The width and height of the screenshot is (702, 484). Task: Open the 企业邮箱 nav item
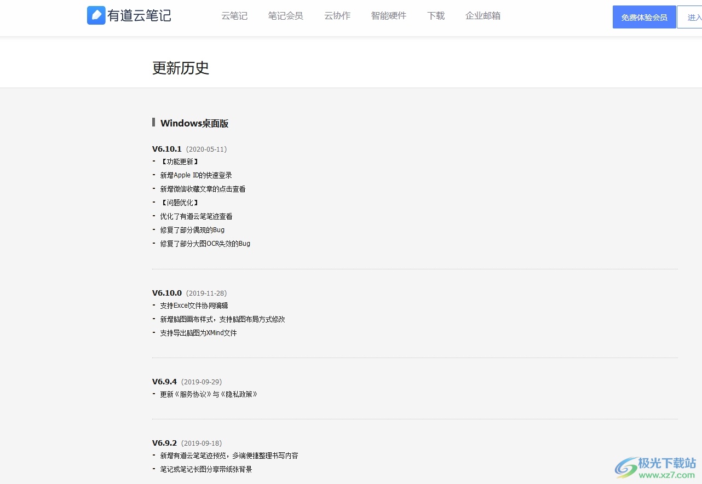pyautogui.click(x=483, y=16)
